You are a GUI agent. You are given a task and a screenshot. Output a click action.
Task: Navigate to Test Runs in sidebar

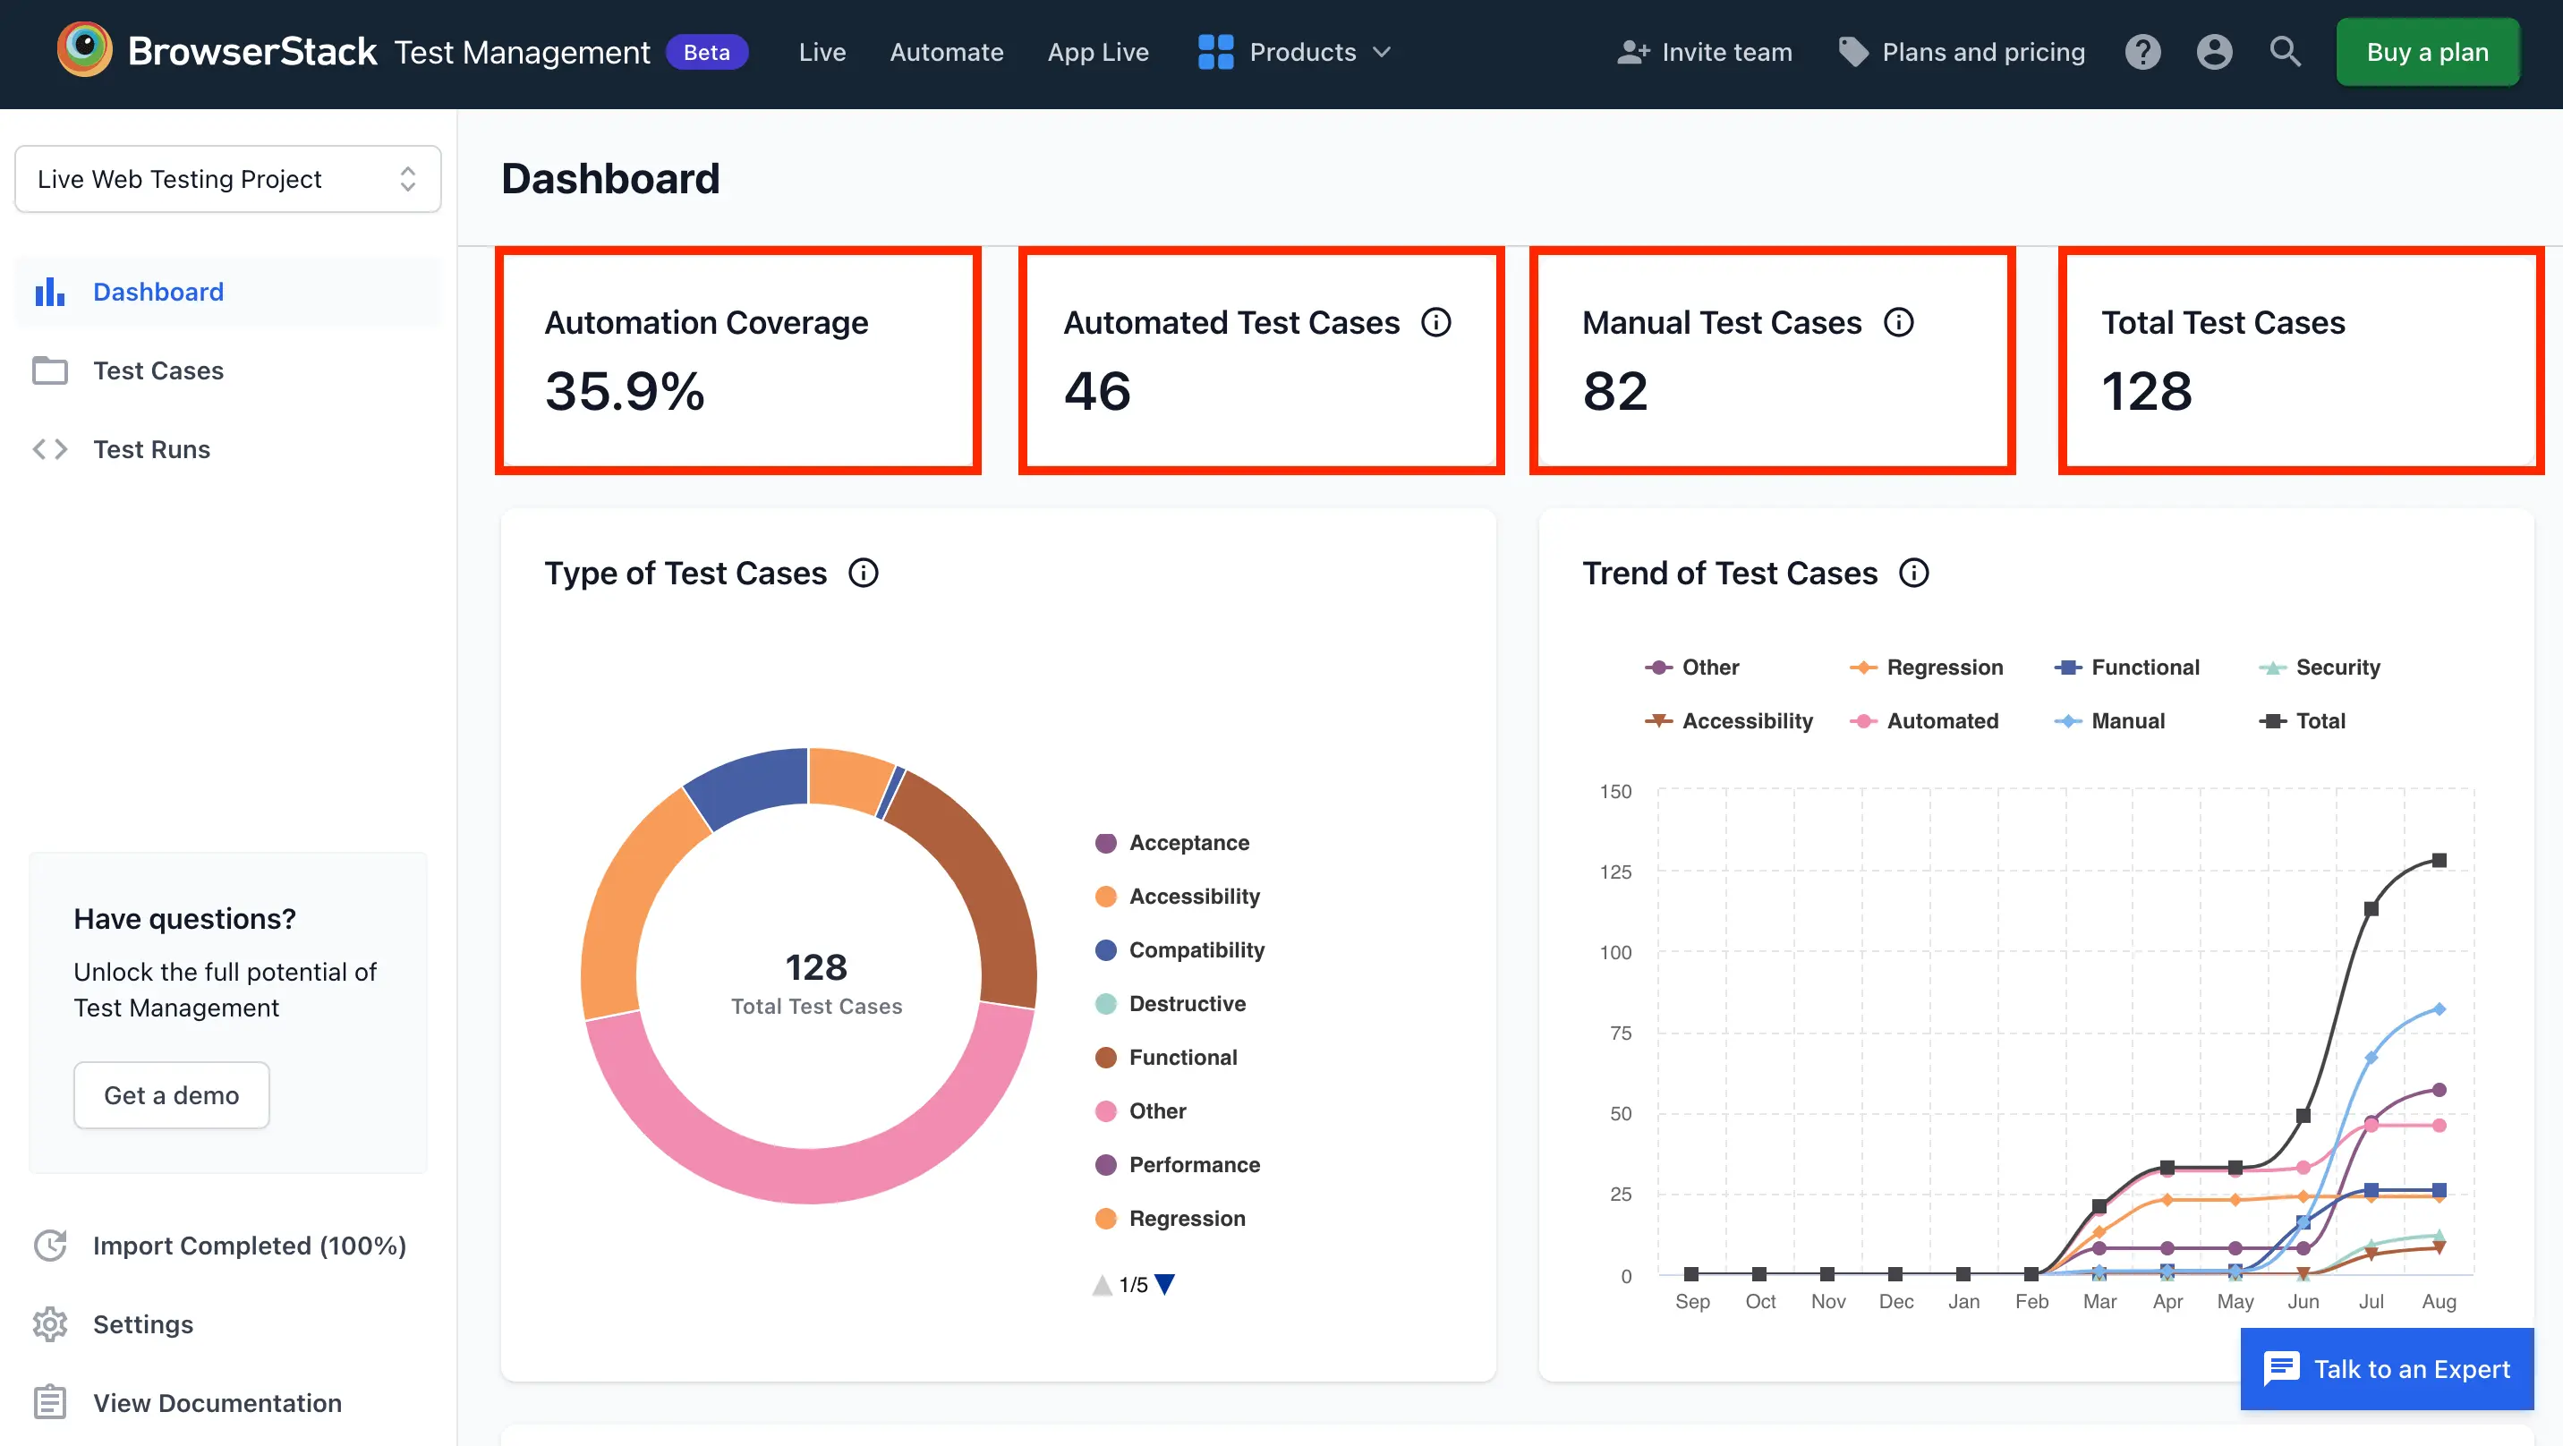(151, 450)
